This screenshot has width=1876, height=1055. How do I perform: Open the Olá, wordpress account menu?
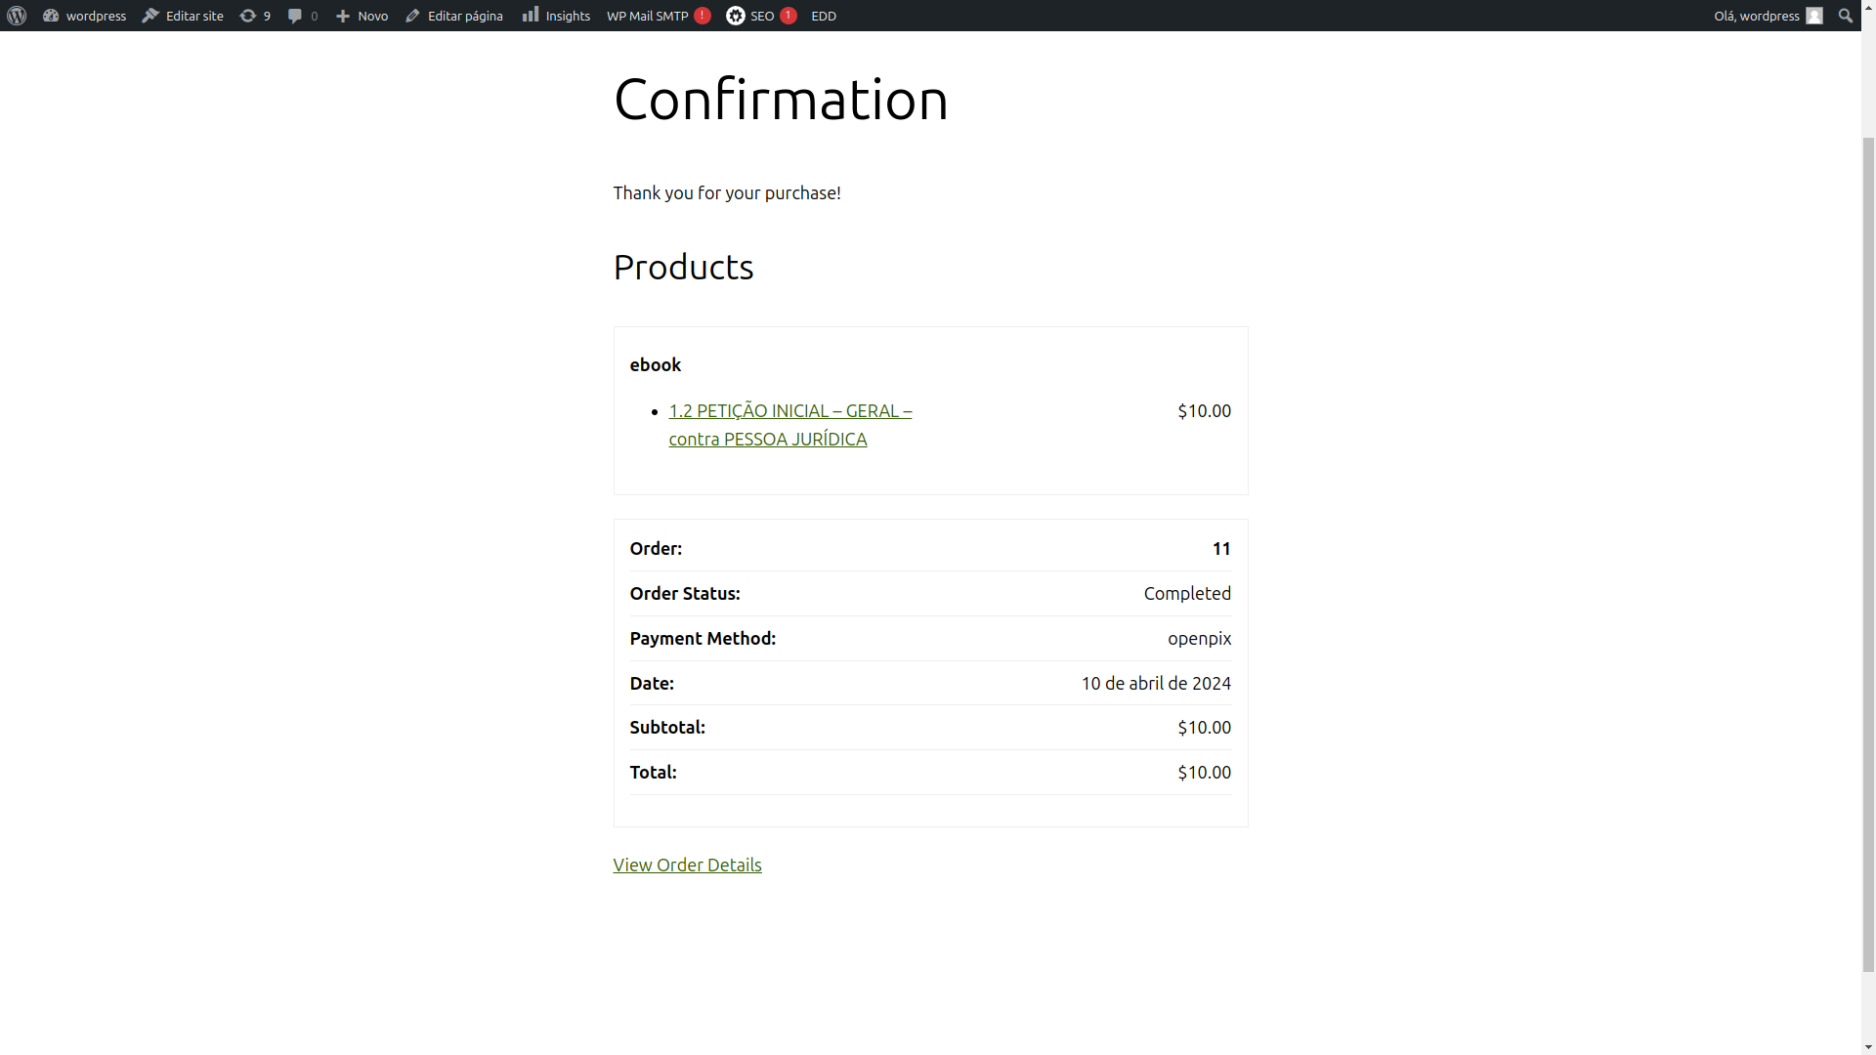pos(1756,16)
